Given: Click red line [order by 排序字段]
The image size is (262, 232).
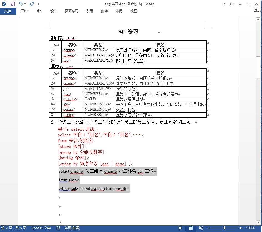Looking at the screenshot, I should tap(94, 164).
